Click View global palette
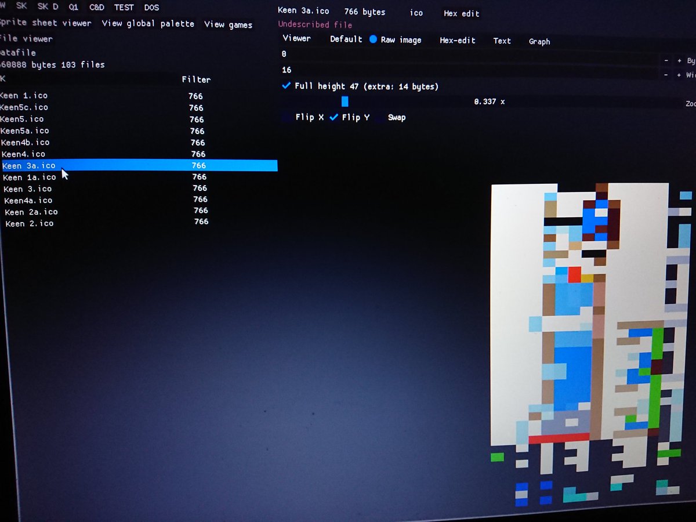This screenshot has width=696, height=522. click(x=148, y=24)
